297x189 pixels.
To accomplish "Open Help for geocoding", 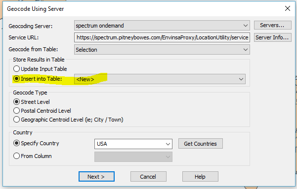I will [x=200, y=177].
